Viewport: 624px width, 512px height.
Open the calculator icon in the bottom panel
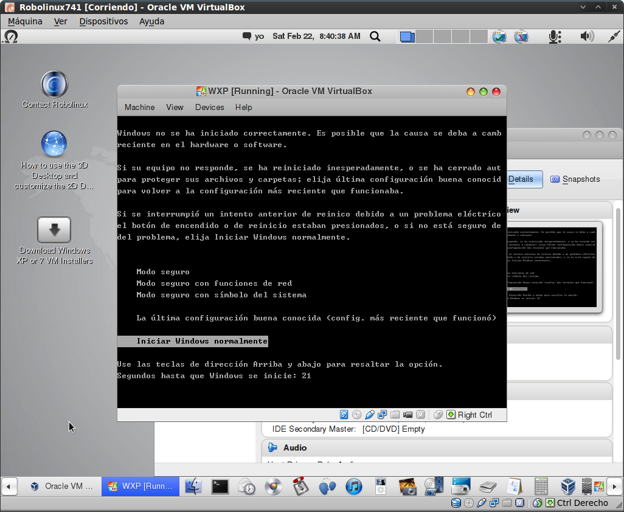541,486
